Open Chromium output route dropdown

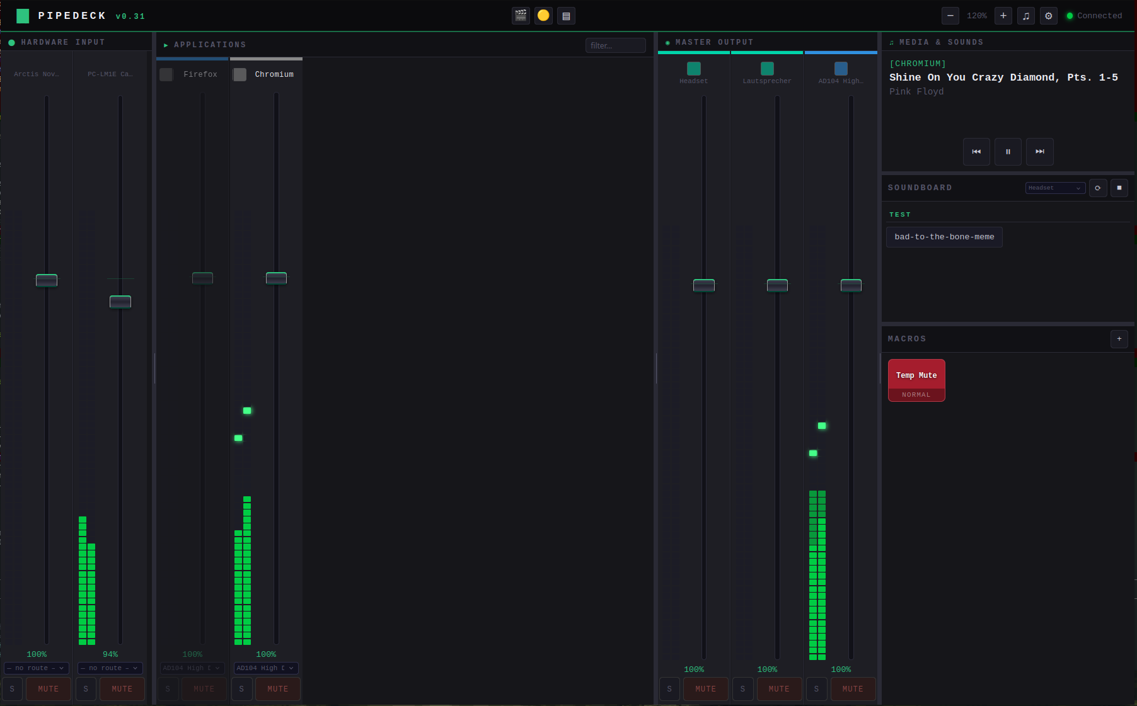point(266,668)
